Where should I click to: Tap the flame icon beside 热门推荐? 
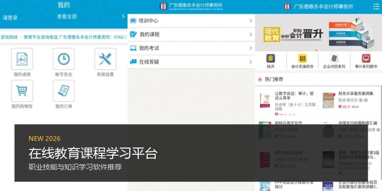pyautogui.click(x=260, y=79)
